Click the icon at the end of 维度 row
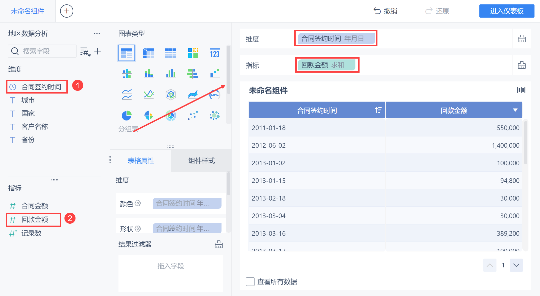The image size is (540, 296). (x=522, y=39)
